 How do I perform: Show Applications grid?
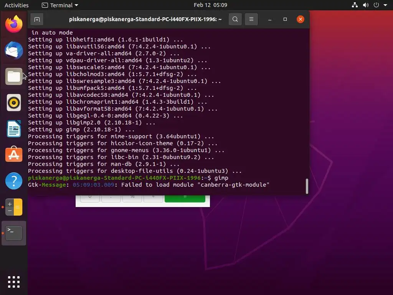point(14,282)
